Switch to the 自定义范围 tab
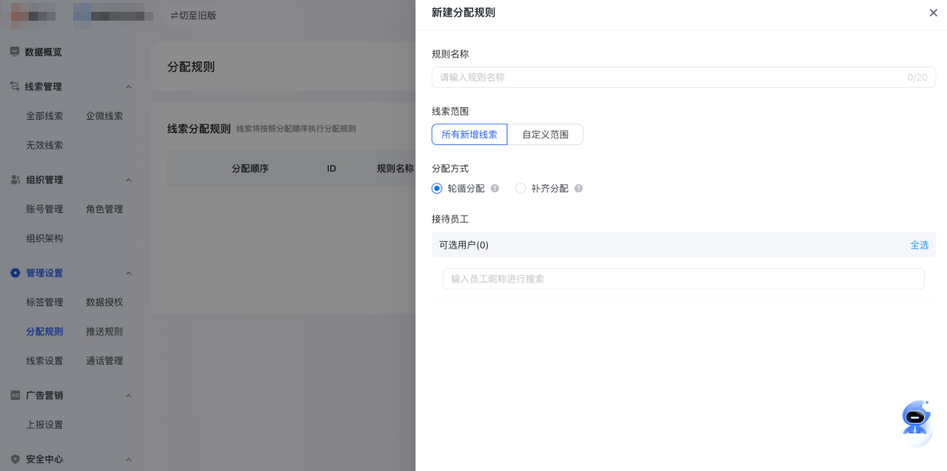The width and height of the screenshot is (947, 471). 544,134
